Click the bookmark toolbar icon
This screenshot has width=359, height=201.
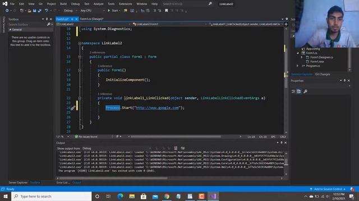pos(167,11)
